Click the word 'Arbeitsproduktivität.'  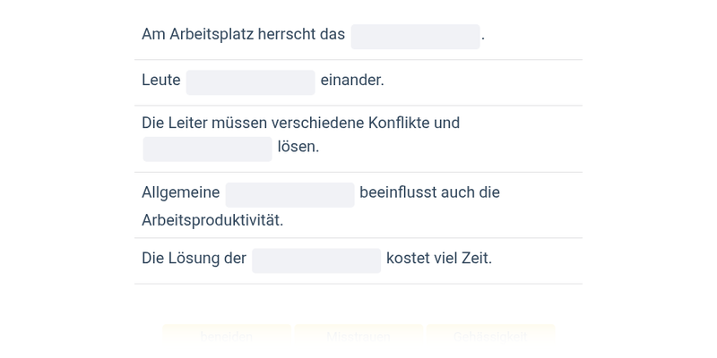point(212,220)
